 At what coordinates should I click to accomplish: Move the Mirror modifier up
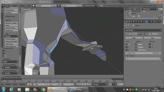coord(153,34)
